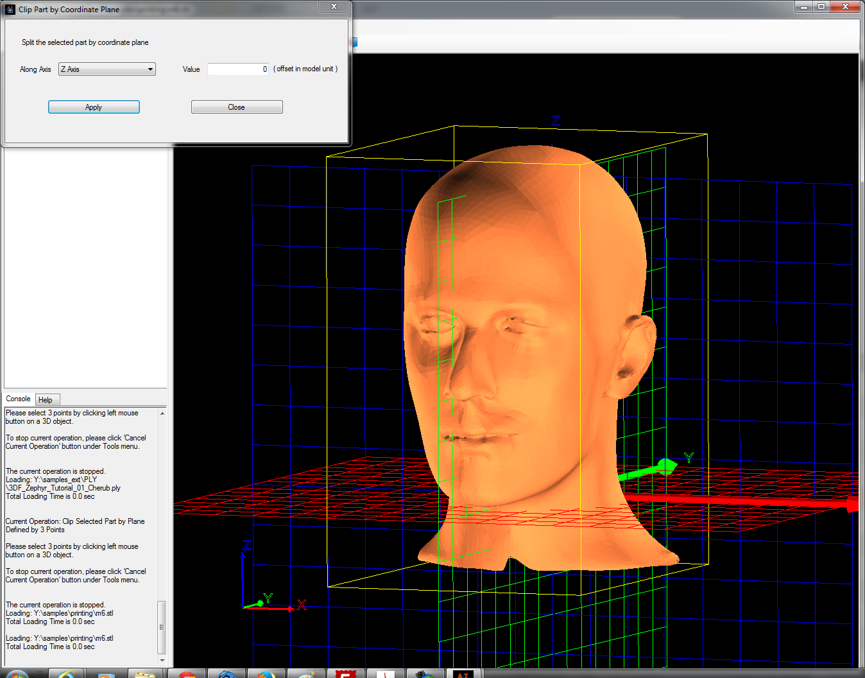Click the Apply button in the clip dialog
Screen dimensions: 865x678
[94, 107]
